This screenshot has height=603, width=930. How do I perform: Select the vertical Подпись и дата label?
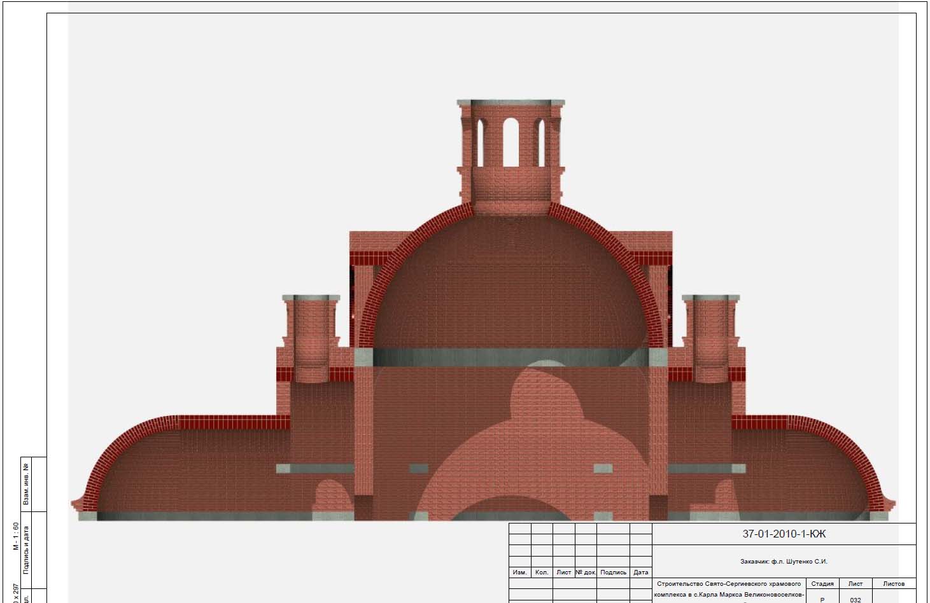26,550
